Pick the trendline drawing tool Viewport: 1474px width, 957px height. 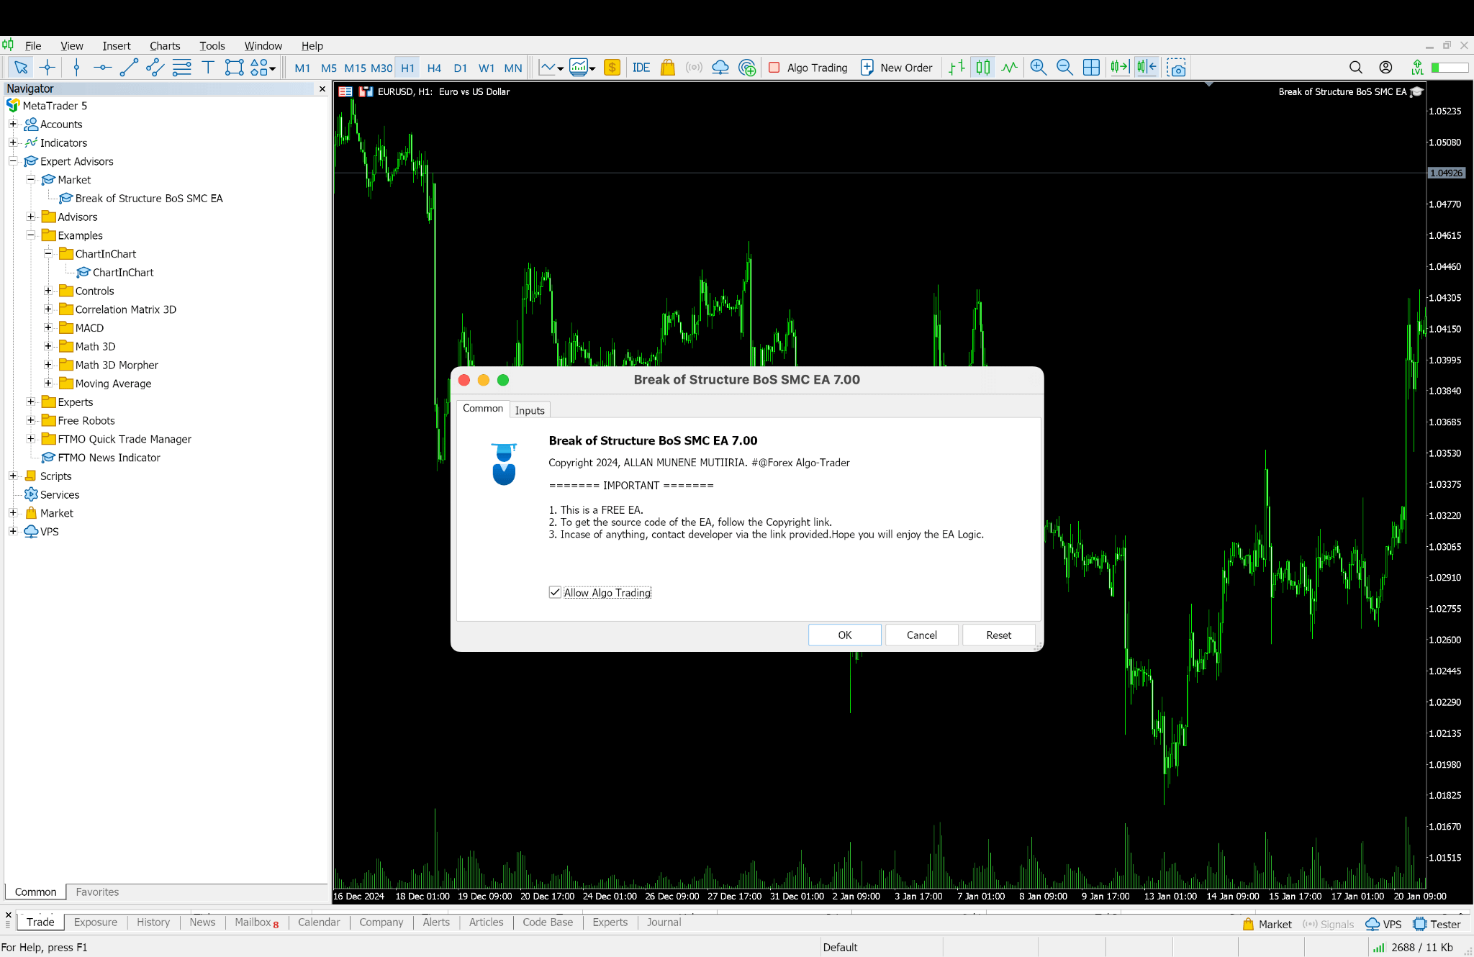pos(129,68)
